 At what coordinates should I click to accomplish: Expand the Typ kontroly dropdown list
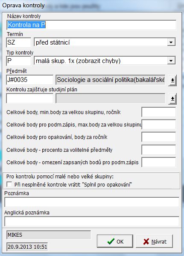[x=171, y=61]
